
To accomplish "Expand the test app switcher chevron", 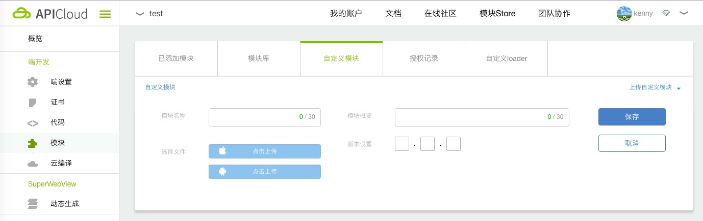I will click(x=140, y=14).
